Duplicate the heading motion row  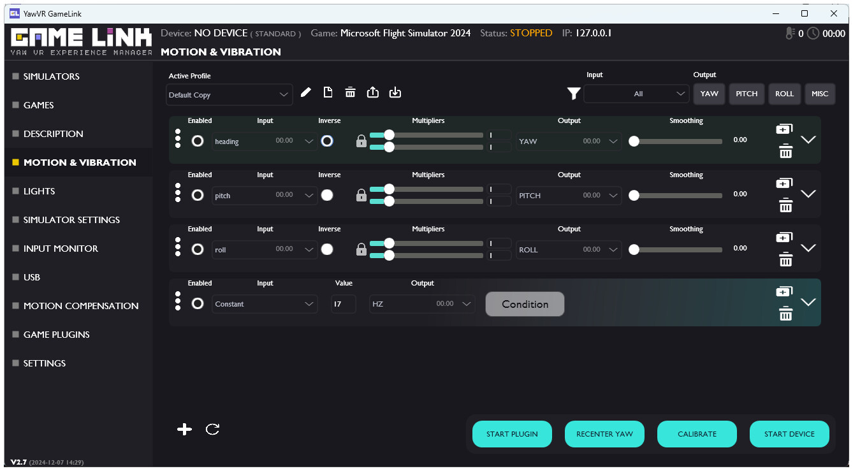(x=784, y=128)
